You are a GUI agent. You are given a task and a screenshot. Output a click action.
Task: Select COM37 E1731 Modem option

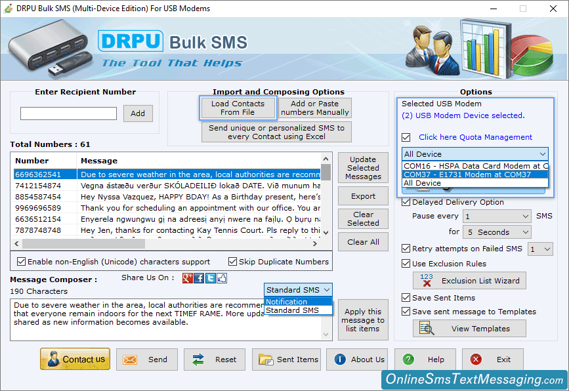pyautogui.click(x=475, y=175)
